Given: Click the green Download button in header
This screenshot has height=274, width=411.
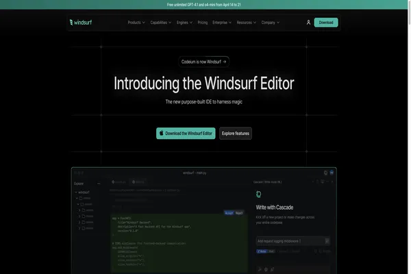Looking at the screenshot, I should [x=326, y=22].
